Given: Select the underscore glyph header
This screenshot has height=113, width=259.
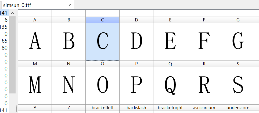Looking at the screenshot, I should click(x=238, y=108).
